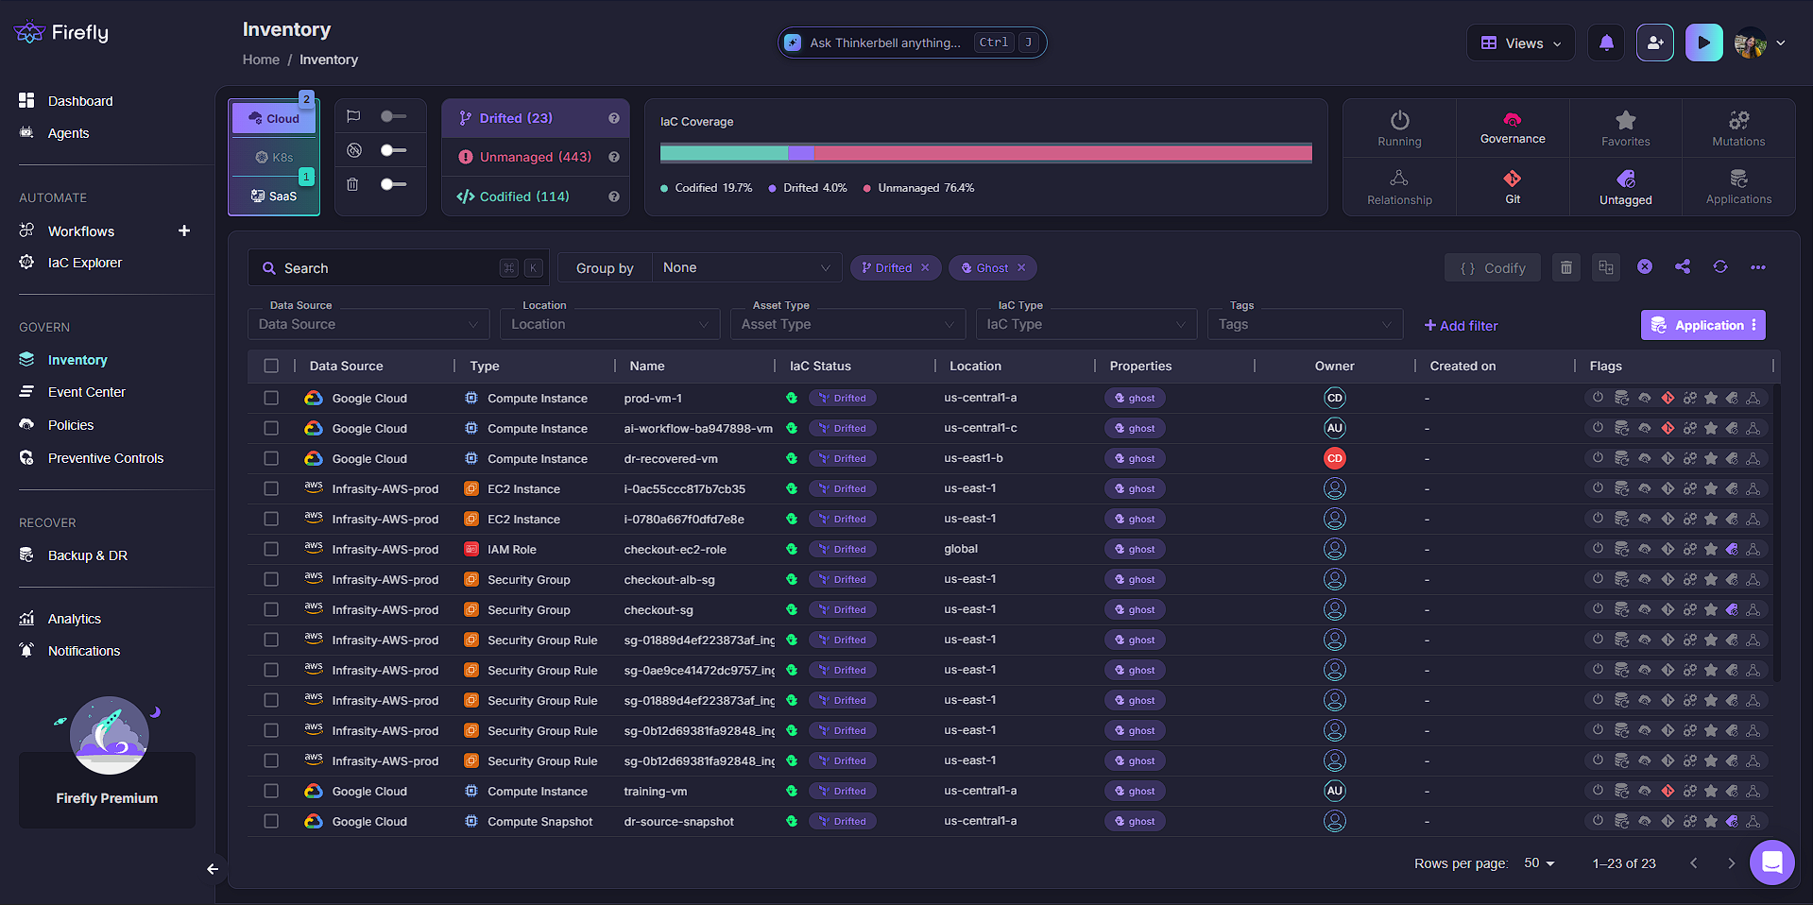Check the prod-vm-1 row checkbox

(x=271, y=398)
